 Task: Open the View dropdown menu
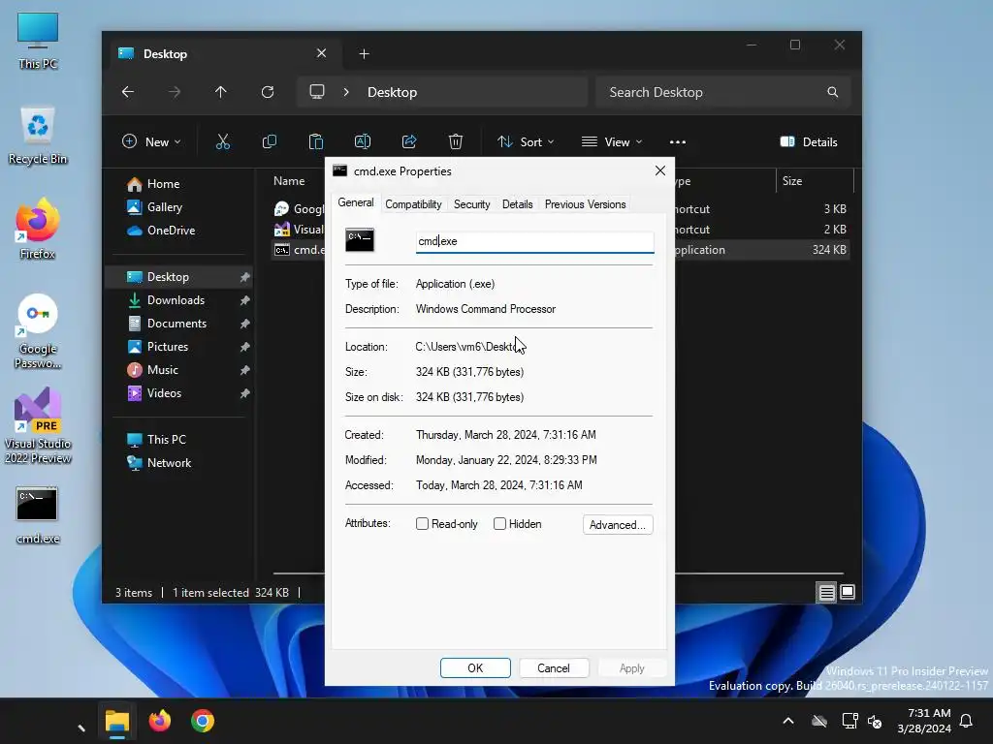612,141
